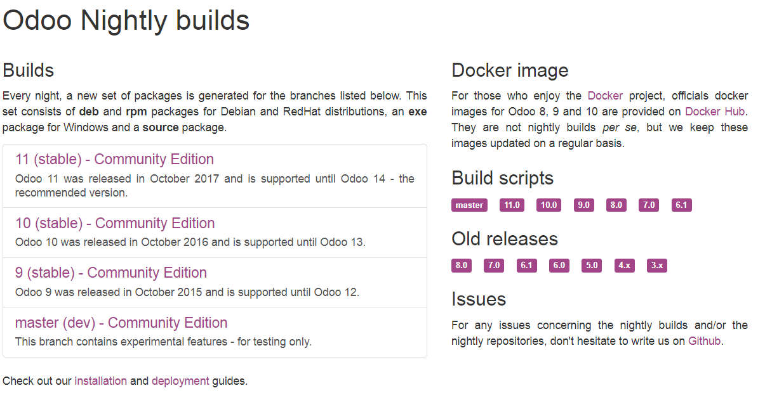Download the 6.0 old release
765x400 pixels.
[x=559, y=265]
